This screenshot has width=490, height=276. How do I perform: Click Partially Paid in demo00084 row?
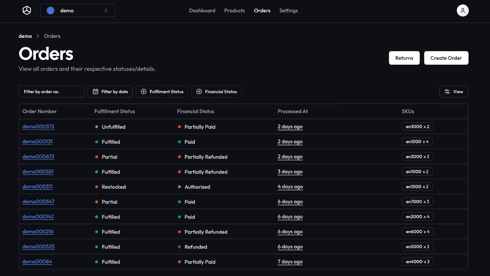pyautogui.click(x=200, y=262)
